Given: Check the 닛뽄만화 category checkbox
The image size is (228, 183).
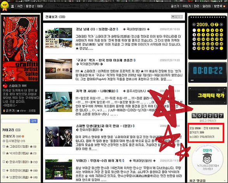Looking at the screenshot, I should click(4, 177).
